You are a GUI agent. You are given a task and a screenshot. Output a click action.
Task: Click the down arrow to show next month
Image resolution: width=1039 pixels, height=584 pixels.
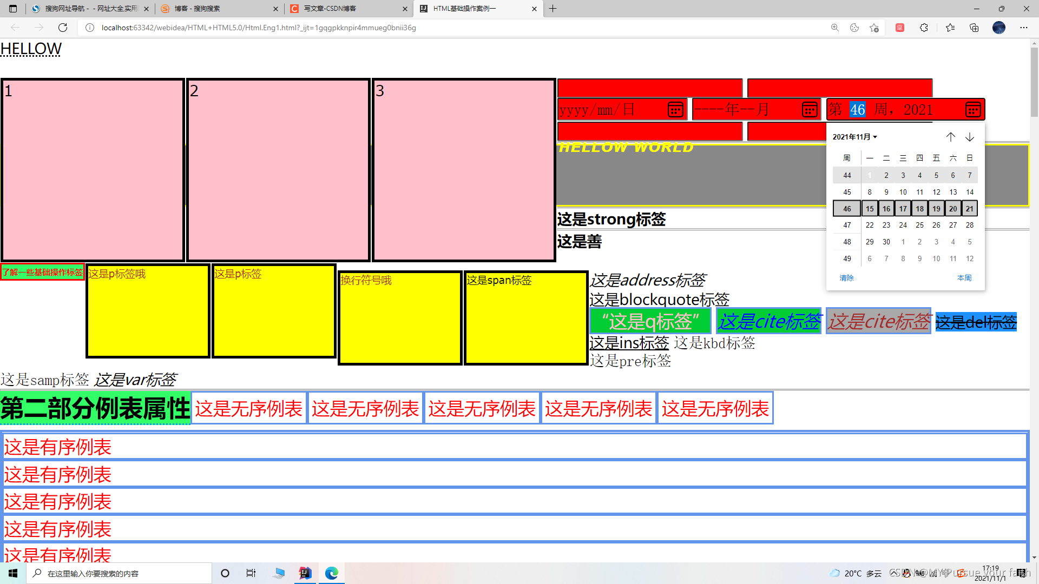pyautogui.click(x=969, y=137)
